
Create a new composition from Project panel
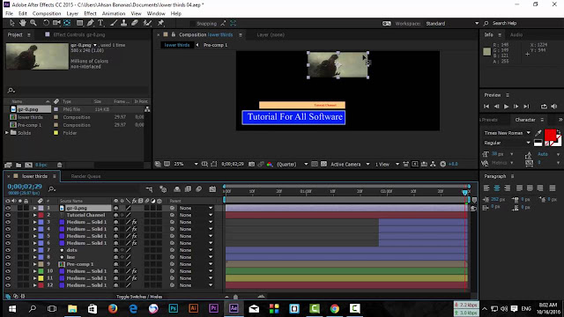pos(28,165)
